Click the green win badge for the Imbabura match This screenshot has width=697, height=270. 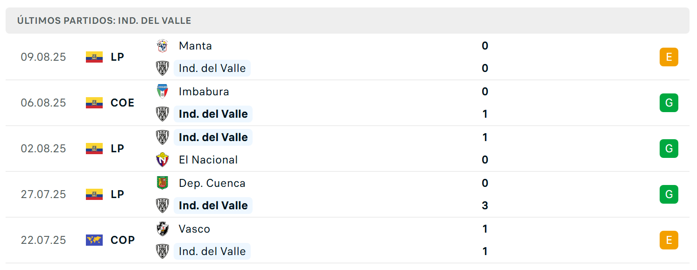[x=669, y=103]
